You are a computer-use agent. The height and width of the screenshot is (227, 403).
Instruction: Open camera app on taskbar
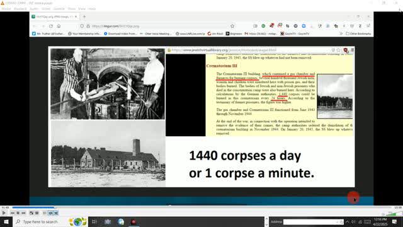(108, 221)
